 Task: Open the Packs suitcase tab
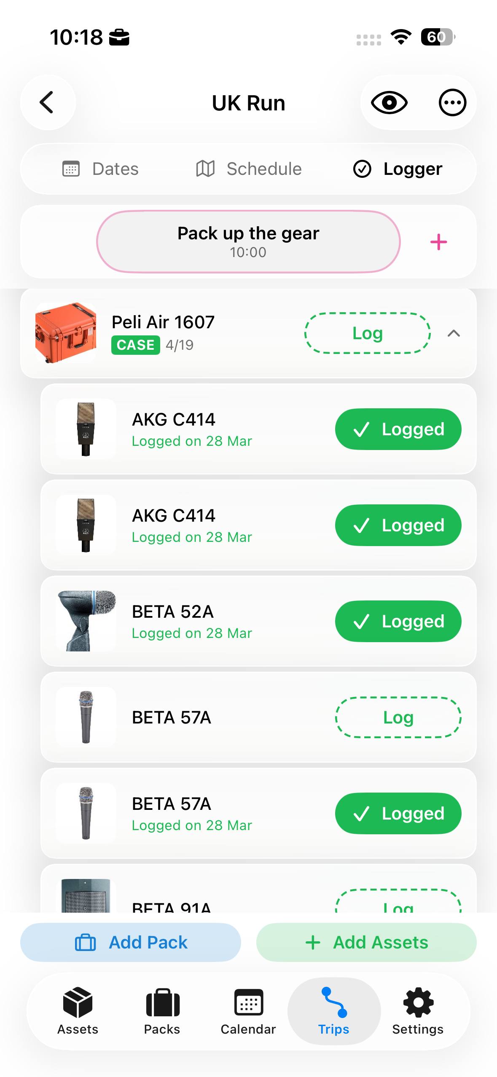(162, 1011)
